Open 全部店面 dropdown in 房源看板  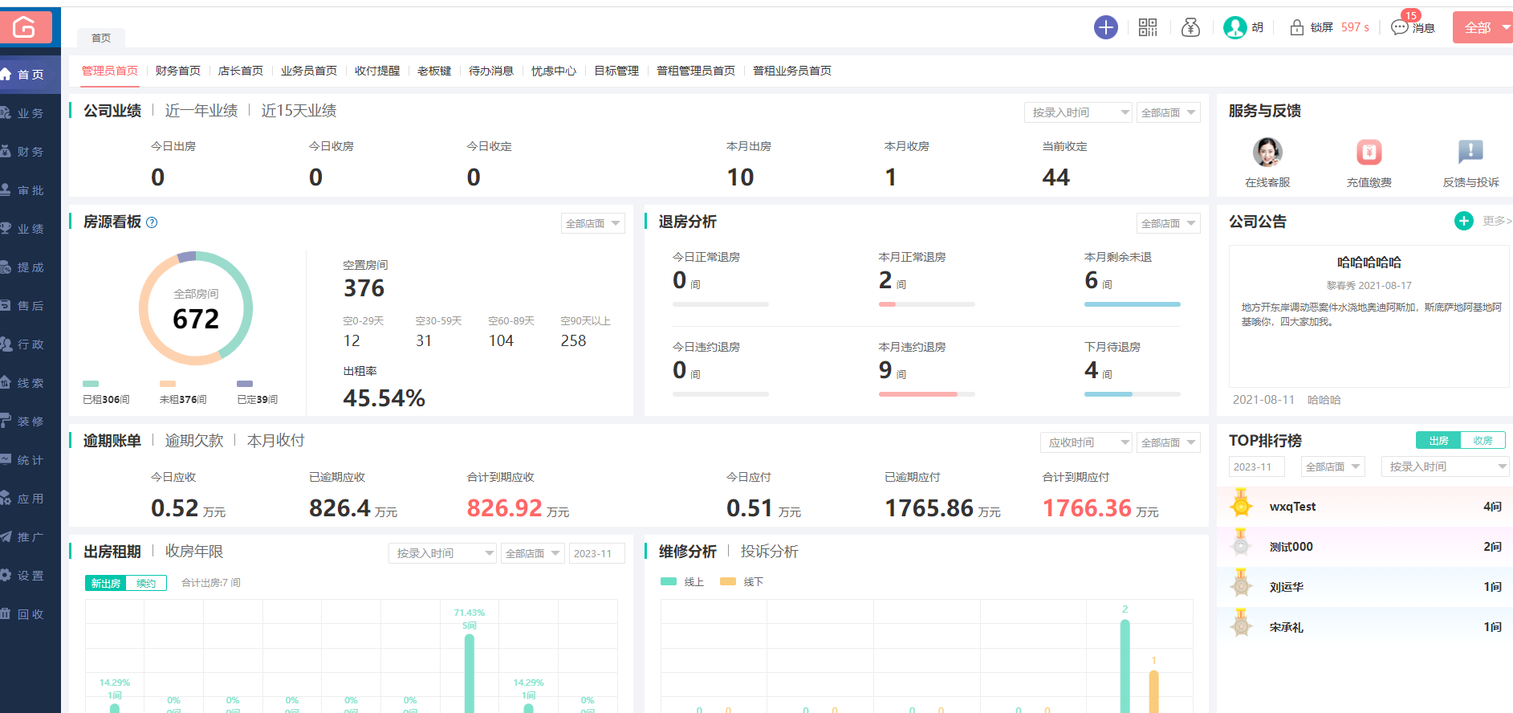tap(593, 223)
